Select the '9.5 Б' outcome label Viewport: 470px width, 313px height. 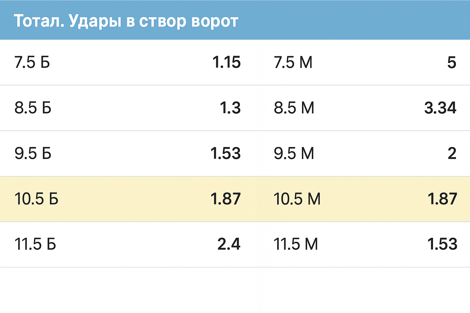point(33,153)
